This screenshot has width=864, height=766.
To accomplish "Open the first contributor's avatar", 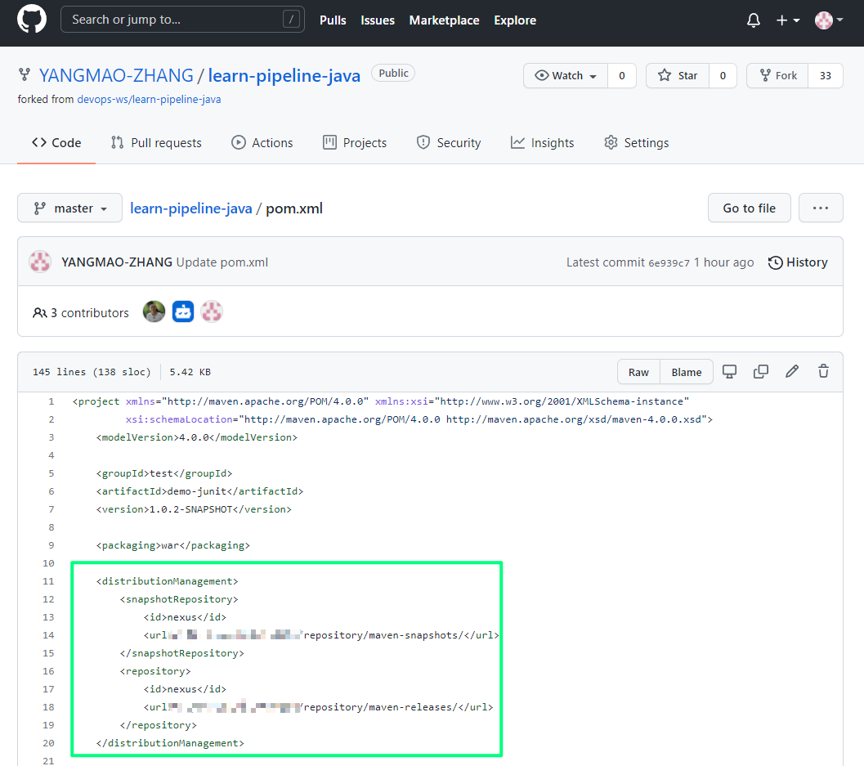I will point(154,312).
